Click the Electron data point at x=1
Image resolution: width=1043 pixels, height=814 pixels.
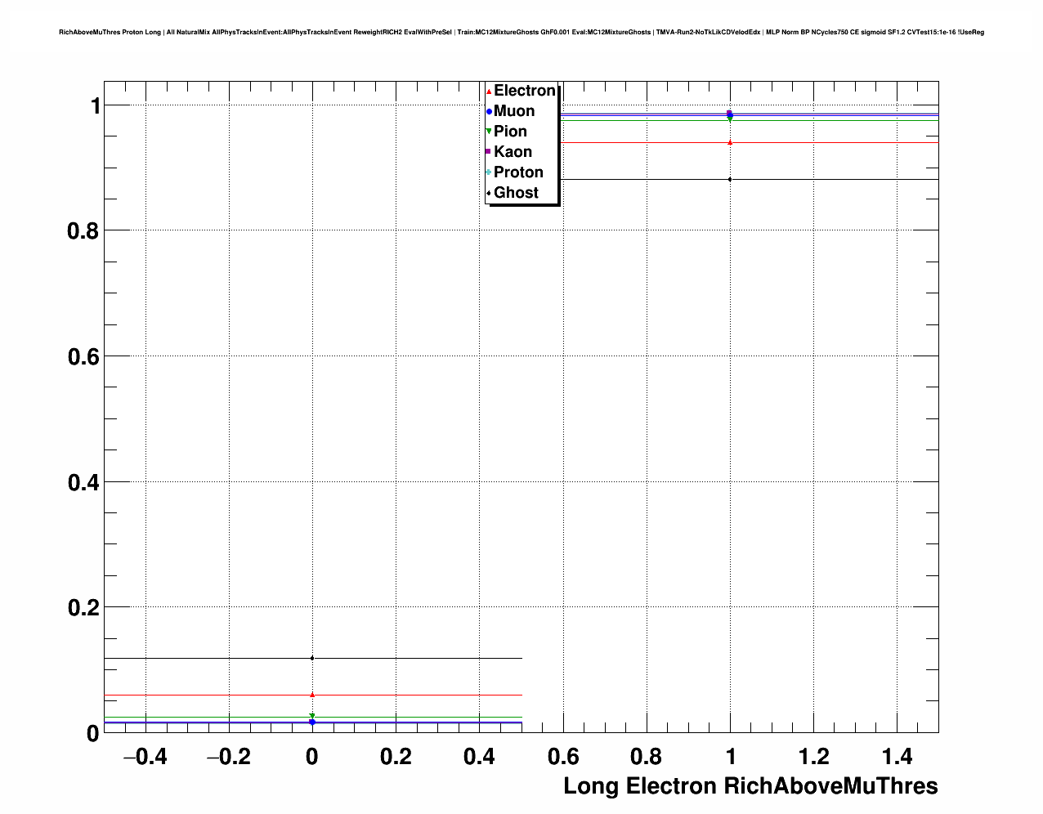730,142
